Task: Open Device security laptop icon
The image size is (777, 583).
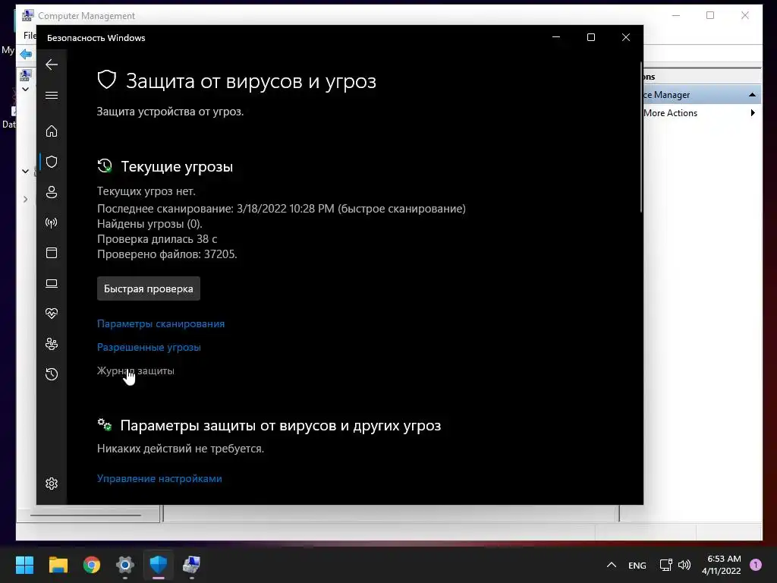Action: tap(52, 284)
